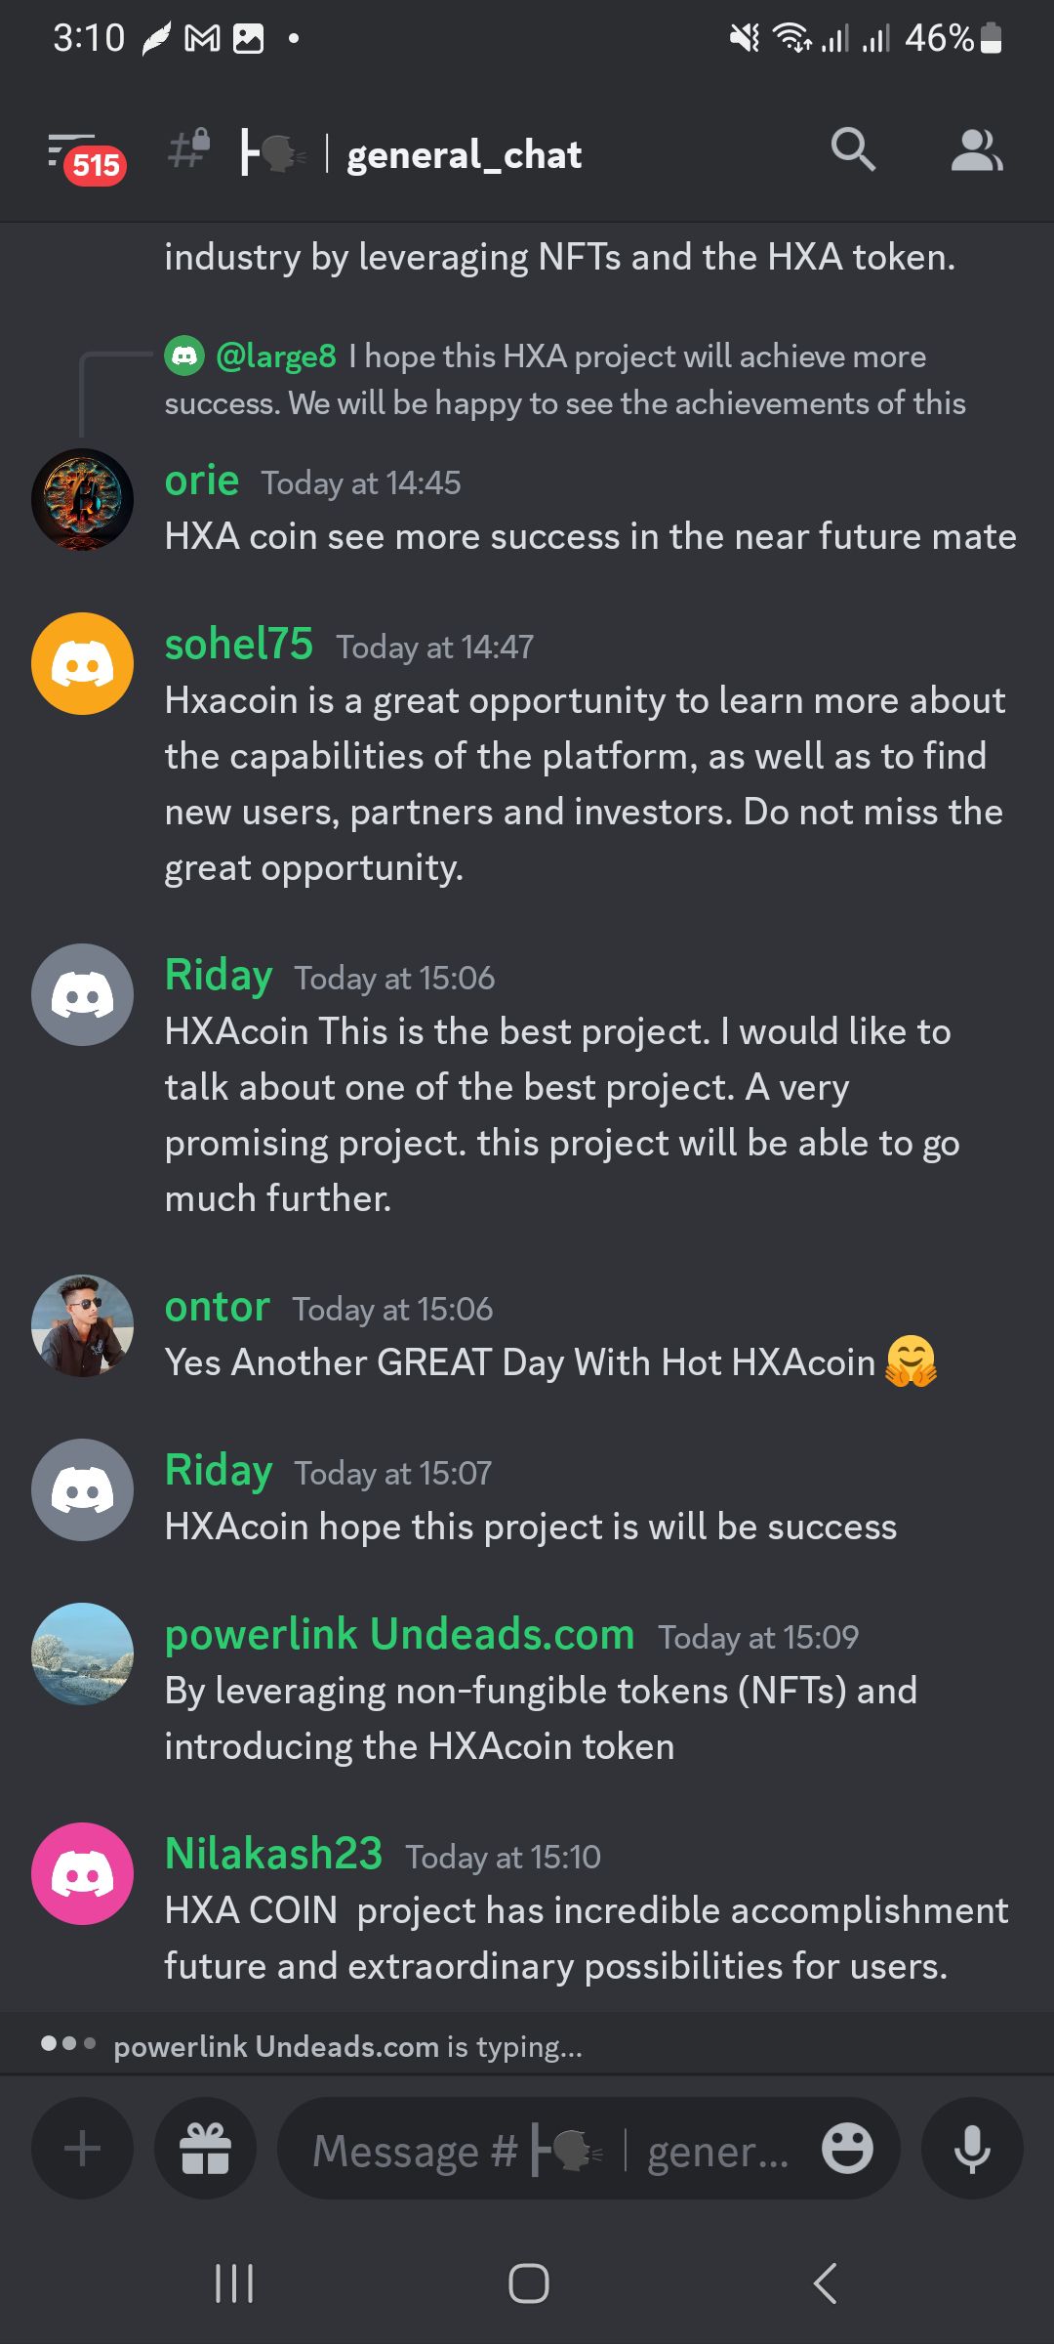Tap the microphone voice message button
1054x2344 pixels.
pos(972,2148)
